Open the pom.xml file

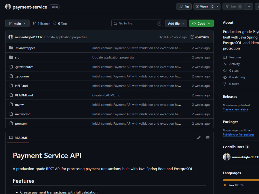tap(21, 124)
